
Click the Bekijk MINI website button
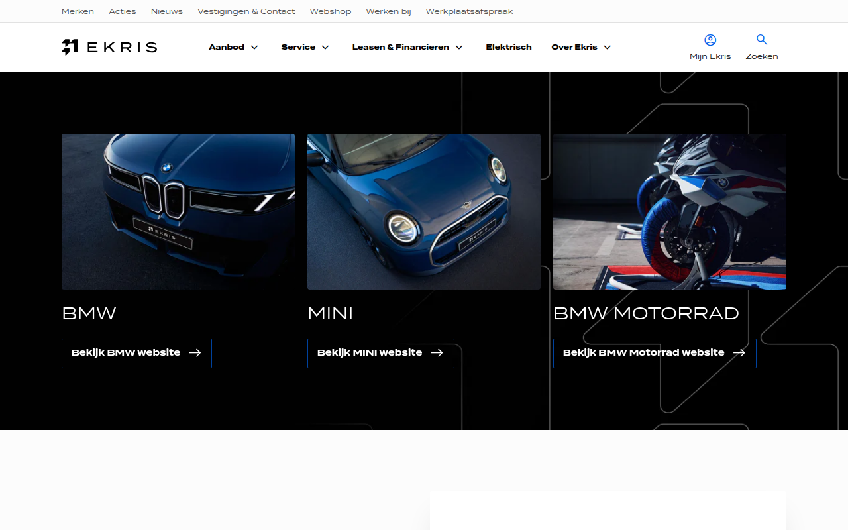[381, 353]
